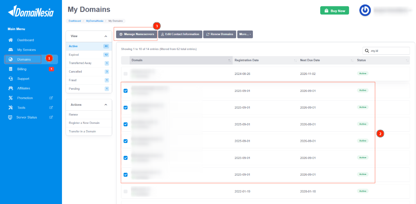
Task: Tick the checkbox for the 2022-01-19 domain
Action: click(125, 191)
